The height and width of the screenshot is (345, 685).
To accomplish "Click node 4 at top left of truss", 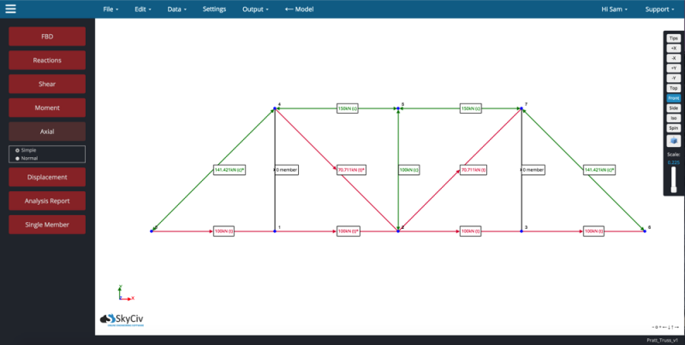I will click(275, 108).
